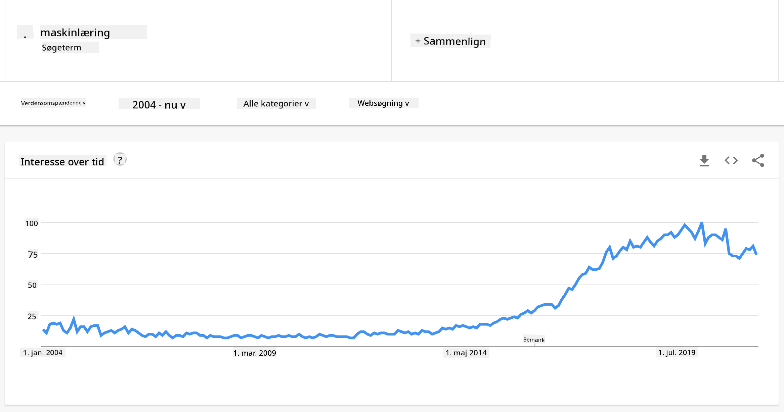Viewport: 784px width, 412px height.
Task: Open help next to Interesse over tid
Action: pos(120,159)
